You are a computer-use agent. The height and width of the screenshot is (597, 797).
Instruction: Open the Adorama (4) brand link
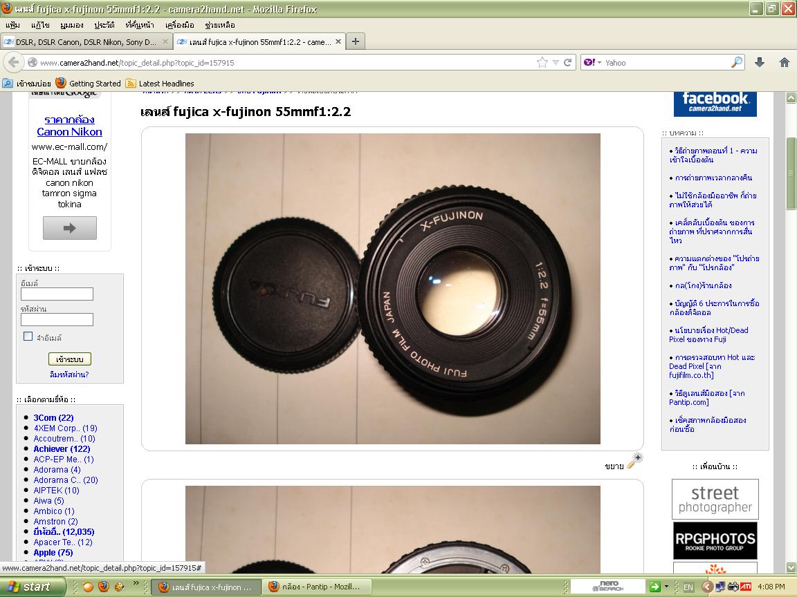(x=57, y=470)
